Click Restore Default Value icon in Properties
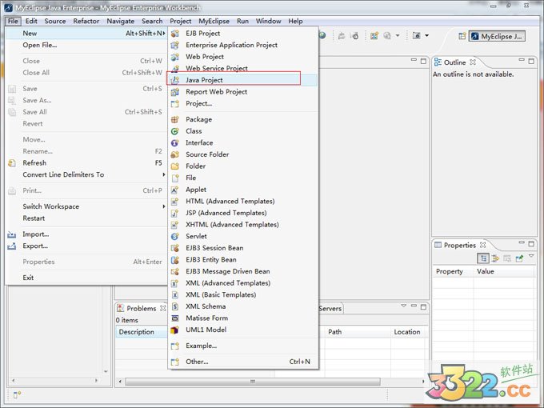Image resolution: width=544 pixels, height=408 pixels. (507, 258)
